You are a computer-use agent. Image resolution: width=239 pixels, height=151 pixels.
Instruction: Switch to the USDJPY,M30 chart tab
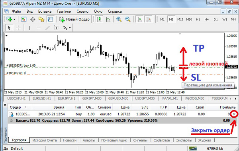(x=145, y=99)
